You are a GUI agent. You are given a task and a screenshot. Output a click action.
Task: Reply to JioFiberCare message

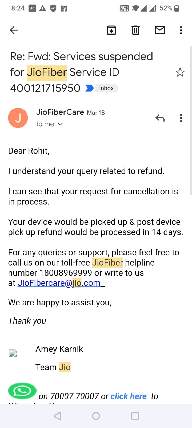pos(160,118)
